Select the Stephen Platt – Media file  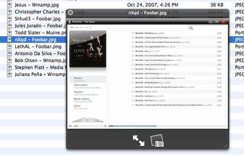click(x=40, y=67)
